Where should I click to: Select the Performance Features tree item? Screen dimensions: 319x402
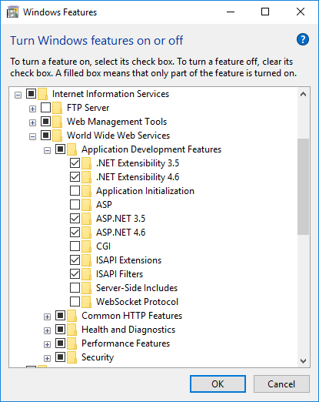(x=125, y=343)
